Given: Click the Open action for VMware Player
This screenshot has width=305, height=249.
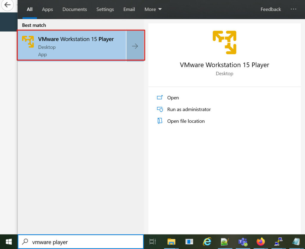Looking at the screenshot, I should coord(173,98).
